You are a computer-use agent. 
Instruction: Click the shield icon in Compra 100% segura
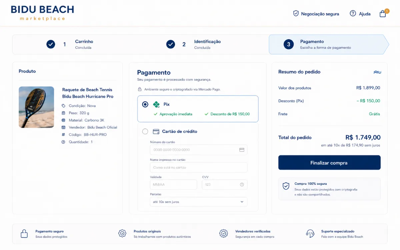(x=286, y=186)
